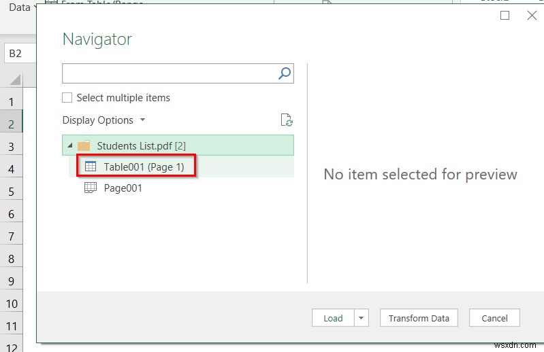Click the Name Box showing B2
The height and width of the screenshot is (352, 544).
20,53
